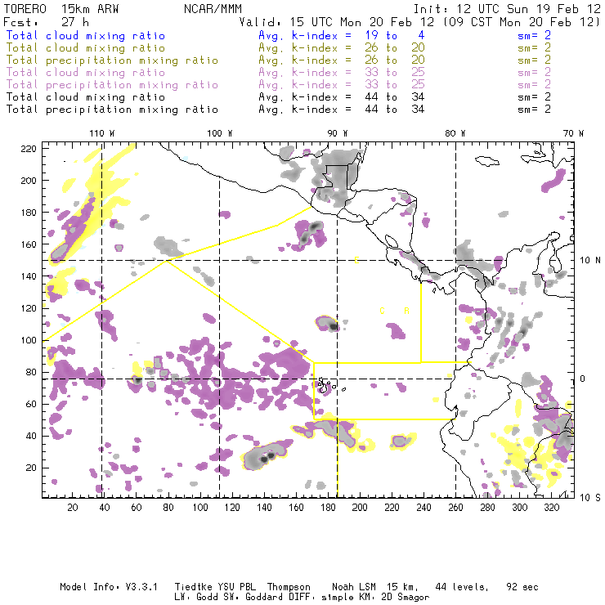Click the olive 'Total precipitation mixing ratio' legend line
The image size is (605, 605).
pyautogui.click(x=112, y=60)
